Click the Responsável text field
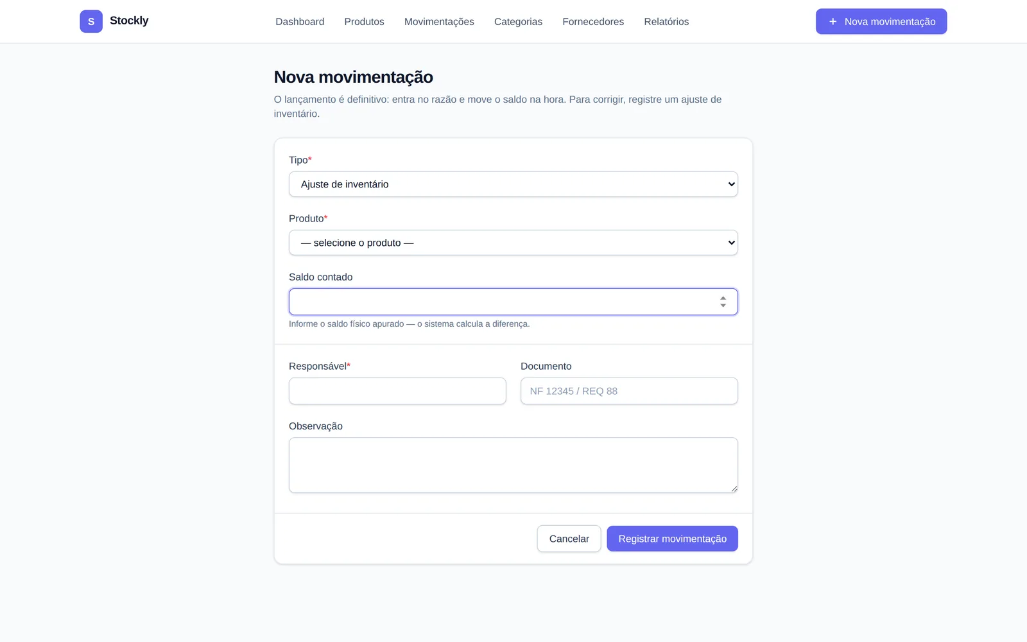 point(397,391)
